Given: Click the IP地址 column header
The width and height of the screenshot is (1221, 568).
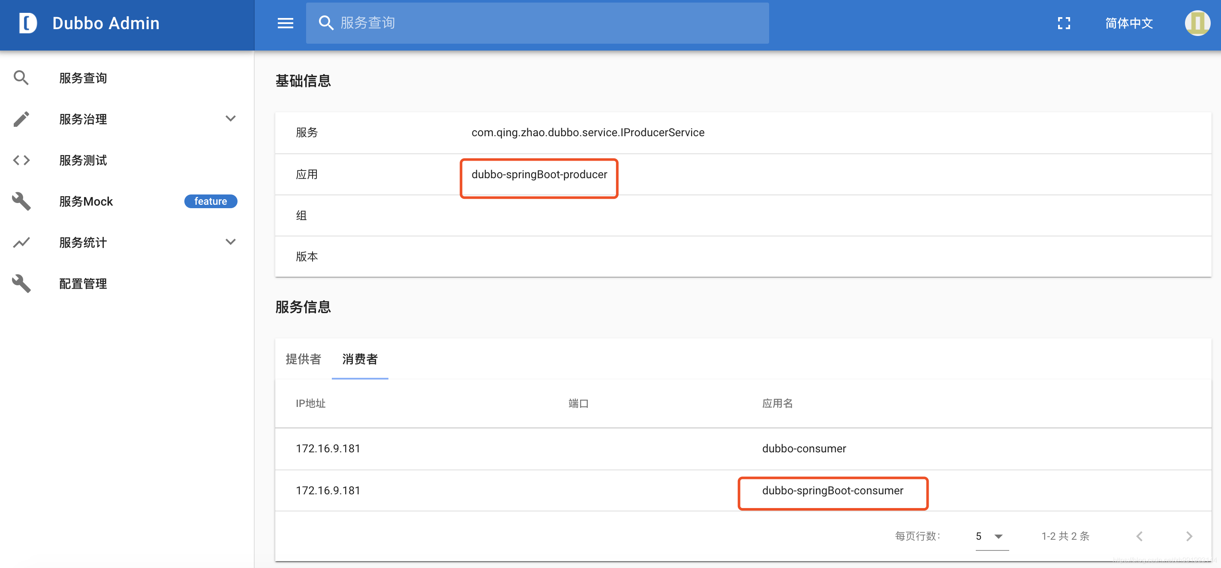Looking at the screenshot, I should click(310, 404).
